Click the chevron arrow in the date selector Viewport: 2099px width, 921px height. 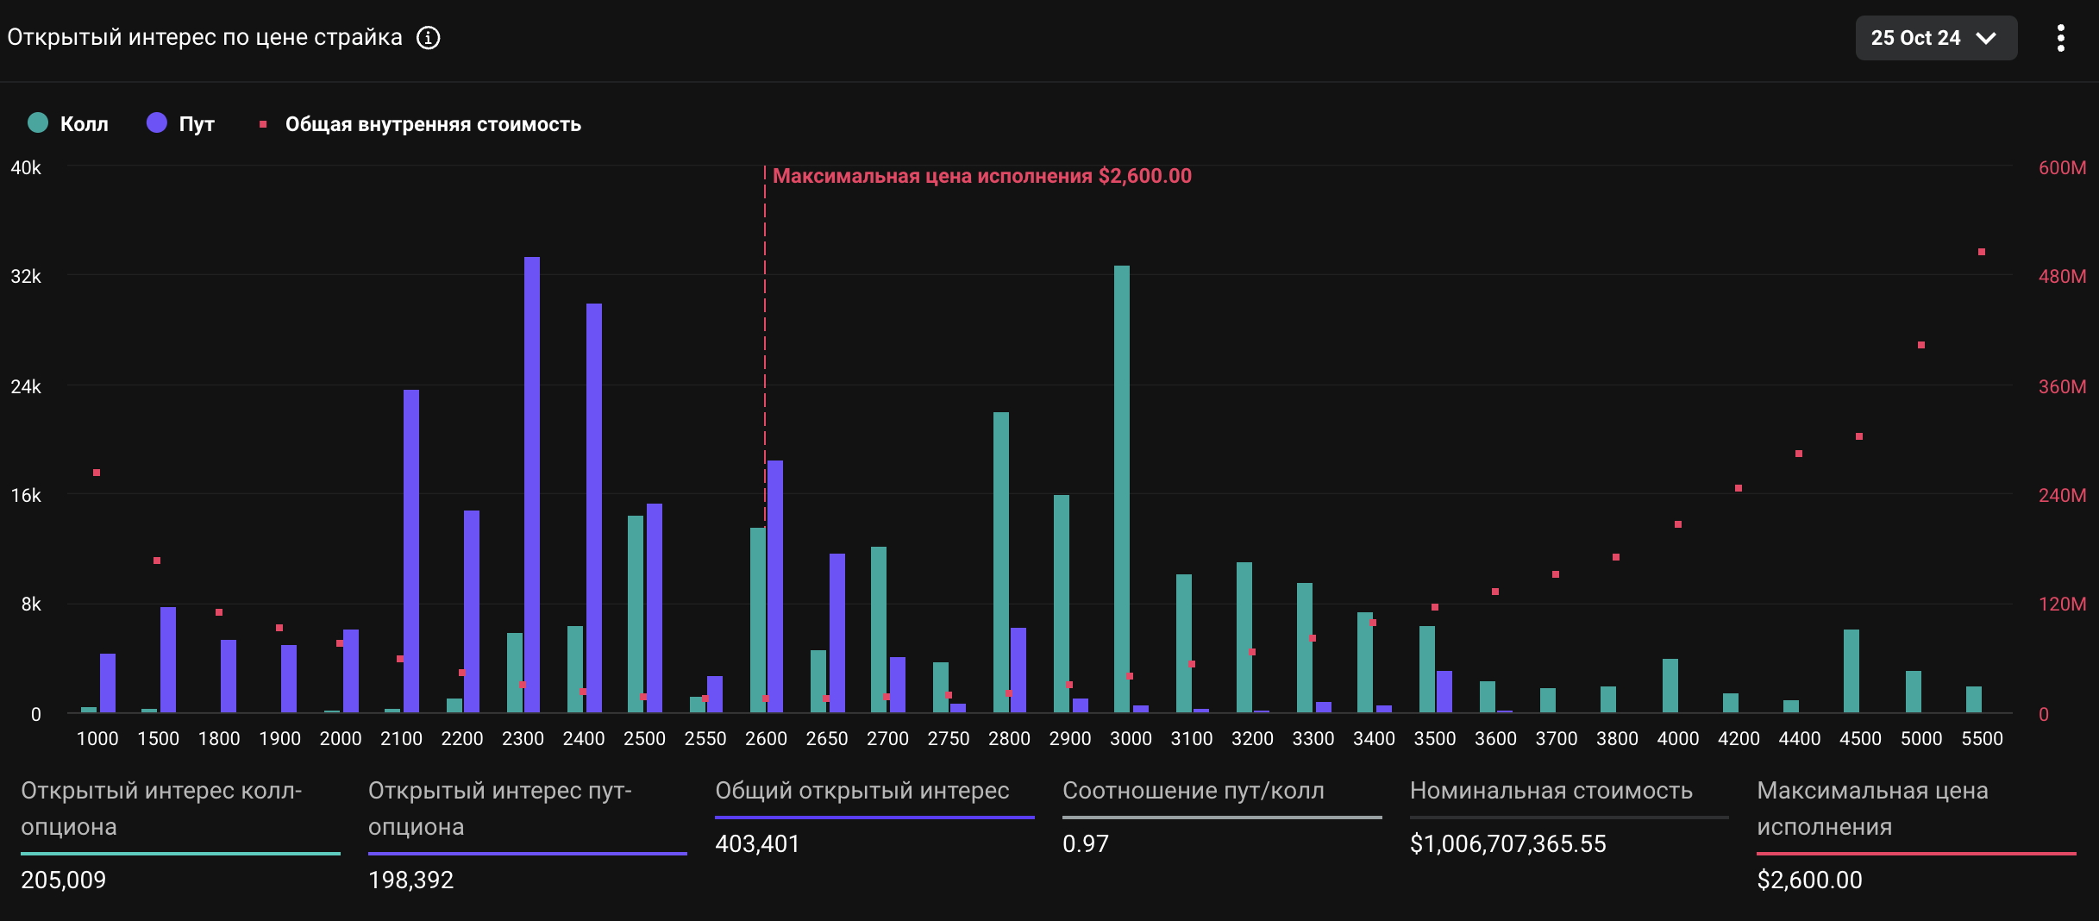click(1986, 39)
